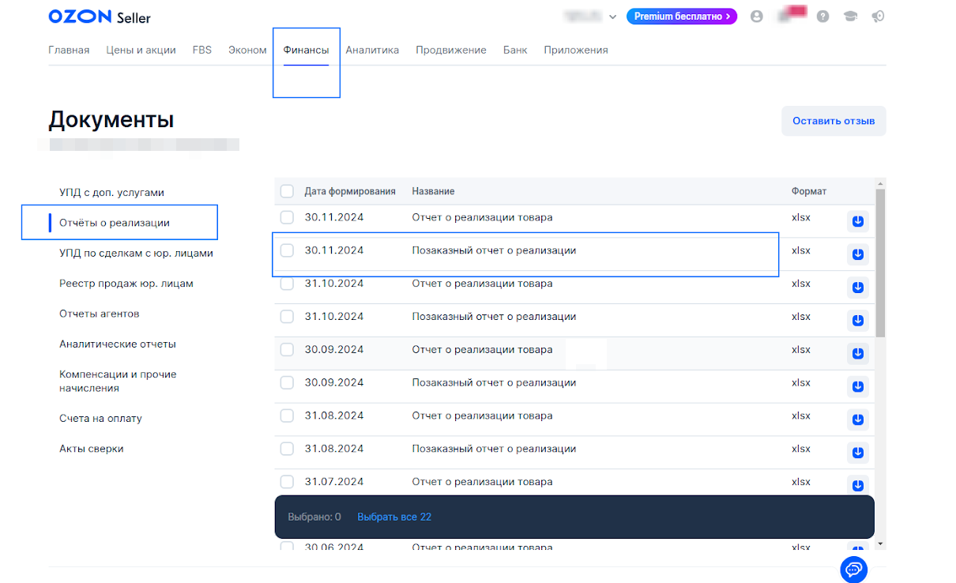The image size is (956, 583).
Task: Tick the select-all checkbox in the table header
Action: (287, 191)
